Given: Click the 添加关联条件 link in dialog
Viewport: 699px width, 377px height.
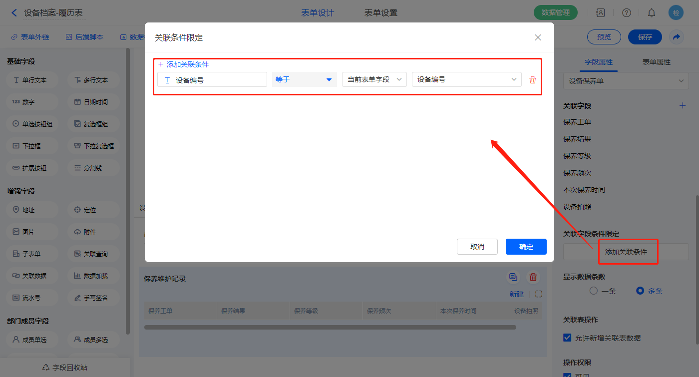Looking at the screenshot, I should pos(183,64).
